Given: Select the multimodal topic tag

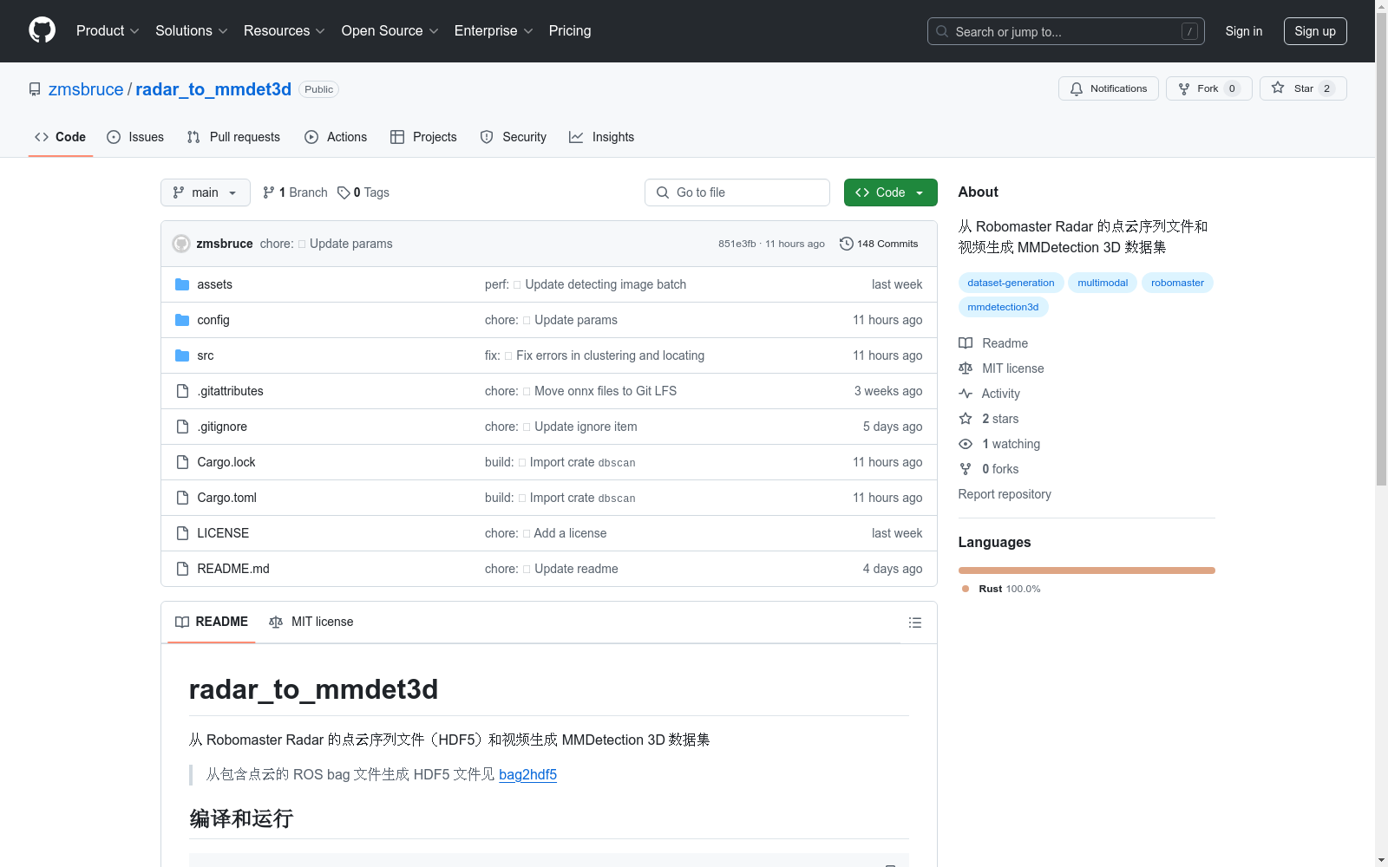Looking at the screenshot, I should click(x=1103, y=283).
